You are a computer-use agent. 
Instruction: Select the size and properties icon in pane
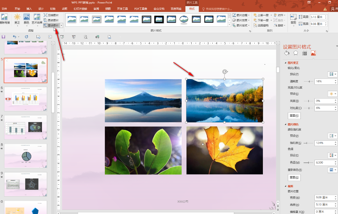(x=305, y=53)
